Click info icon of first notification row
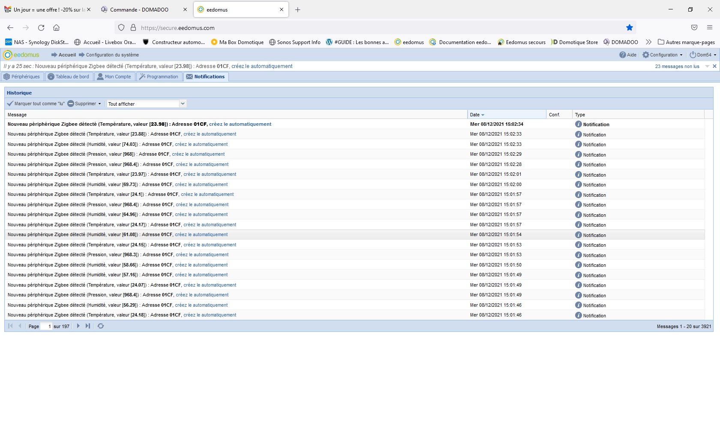Image resolution: width=720 pixels, height=432 pixels. click(x=578, y=124)
